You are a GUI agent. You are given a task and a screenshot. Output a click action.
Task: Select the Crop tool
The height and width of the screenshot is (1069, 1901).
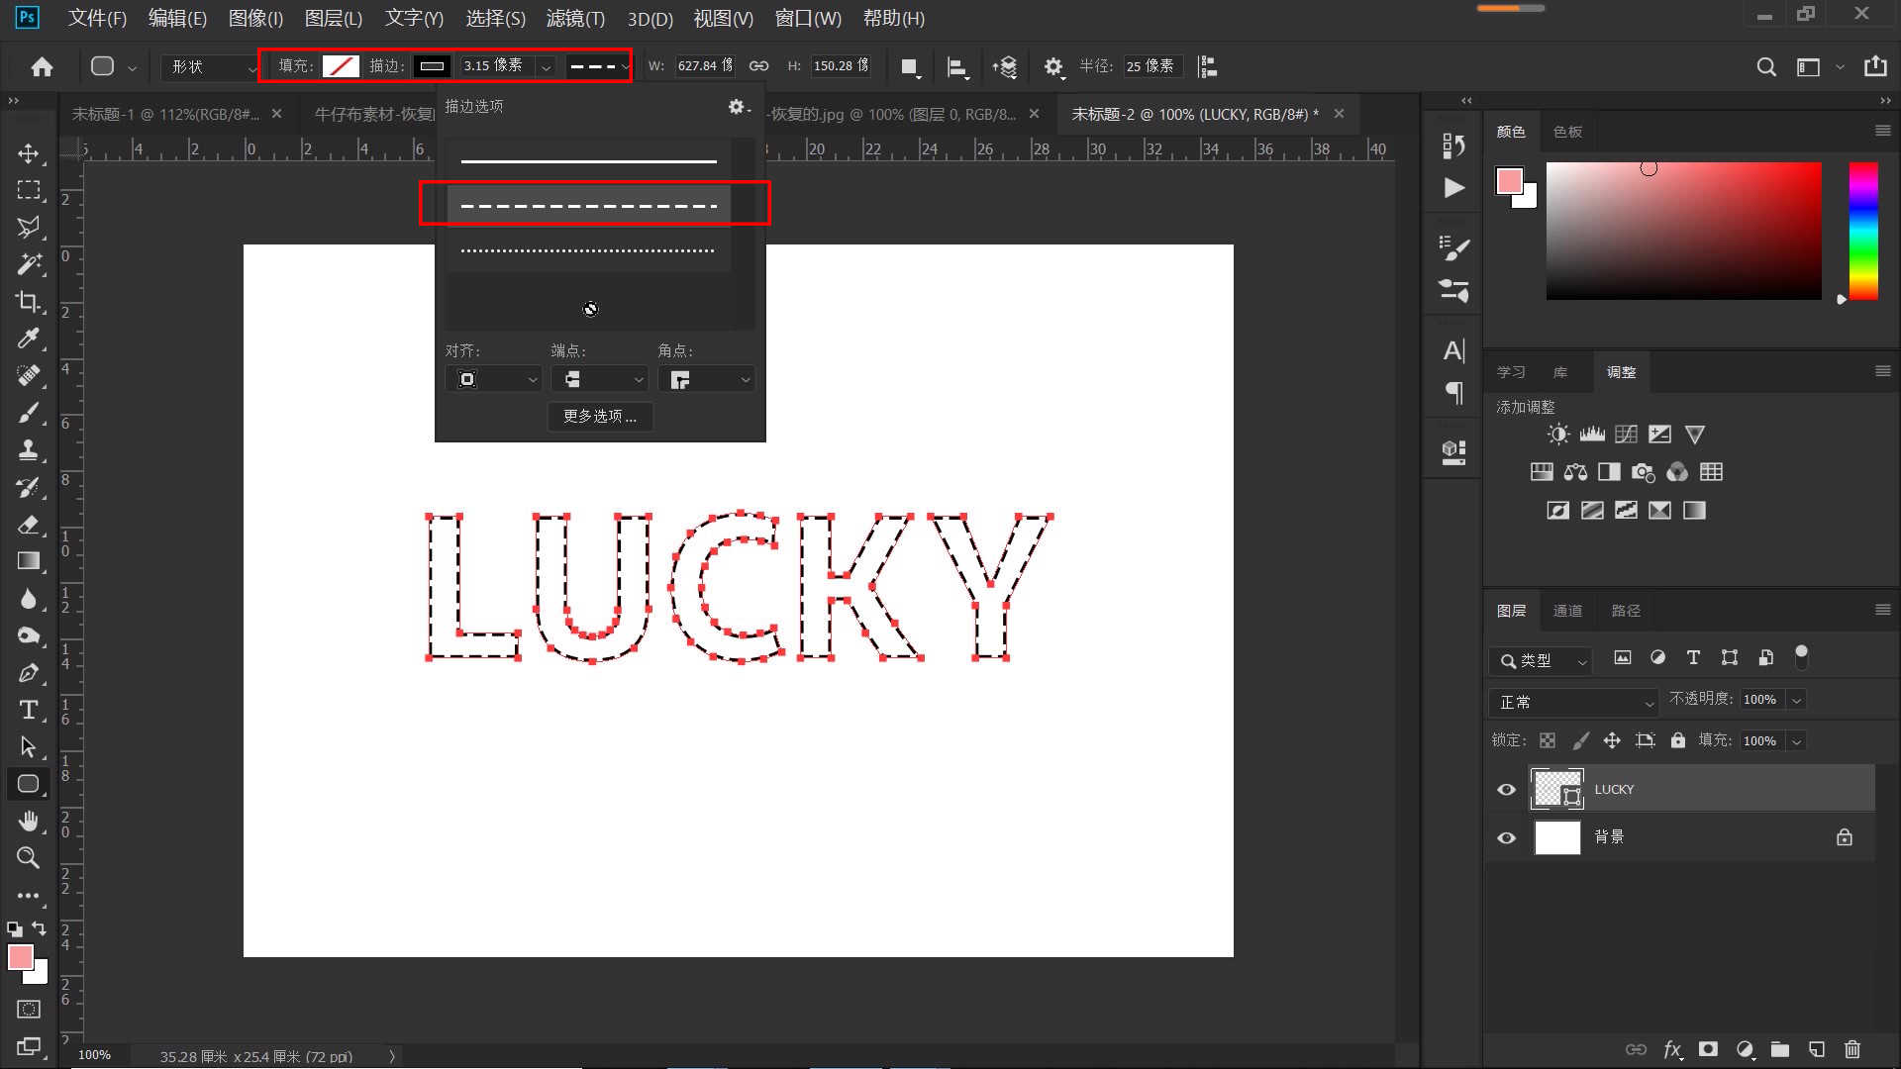[x=28, y=301]
